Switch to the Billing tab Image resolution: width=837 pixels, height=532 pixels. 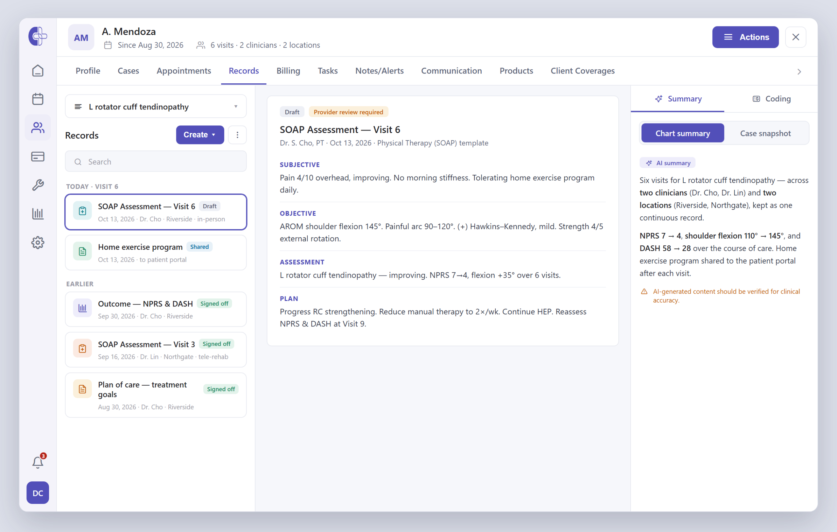point(288,71)
